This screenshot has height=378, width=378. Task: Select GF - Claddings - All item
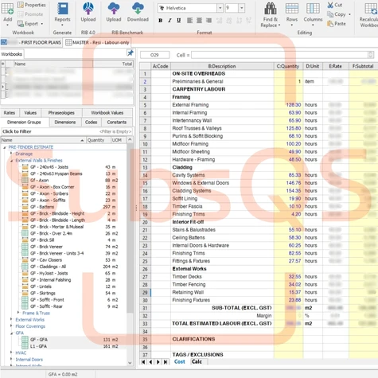click(x=48, y=267)
